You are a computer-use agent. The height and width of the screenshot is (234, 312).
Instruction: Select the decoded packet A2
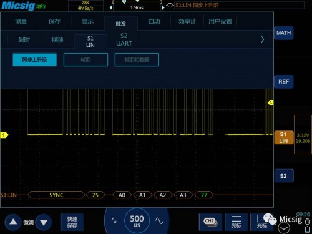(163, 195)
